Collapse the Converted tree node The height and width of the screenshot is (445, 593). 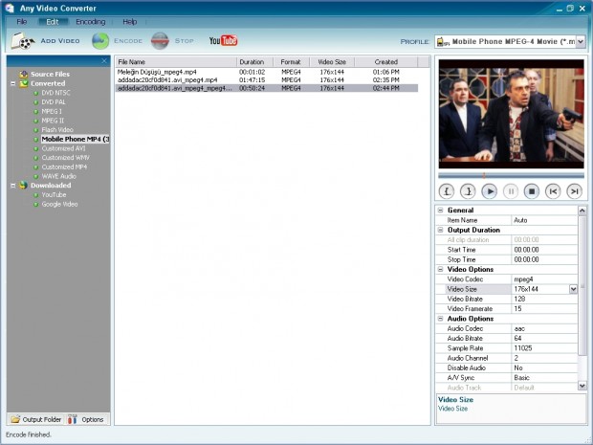12,83
